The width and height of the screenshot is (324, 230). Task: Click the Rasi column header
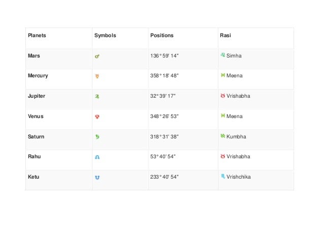[x=225, y=36]
